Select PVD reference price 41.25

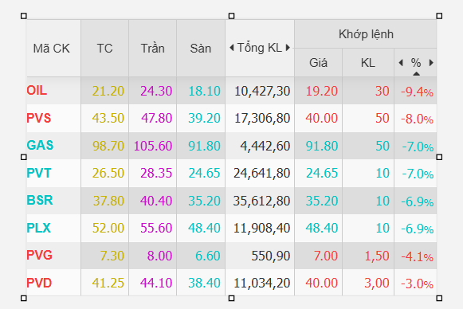(108, 283)
